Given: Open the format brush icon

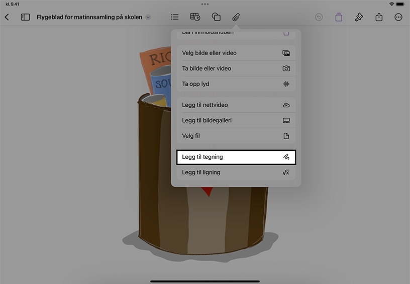Looking at the screenshot, I should click(x=359, y=17).
